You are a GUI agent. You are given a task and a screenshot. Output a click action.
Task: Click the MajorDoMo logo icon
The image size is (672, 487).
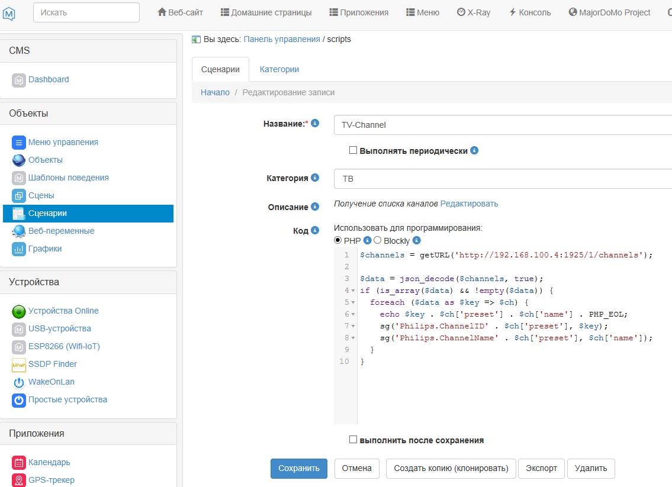pos(9,12)
